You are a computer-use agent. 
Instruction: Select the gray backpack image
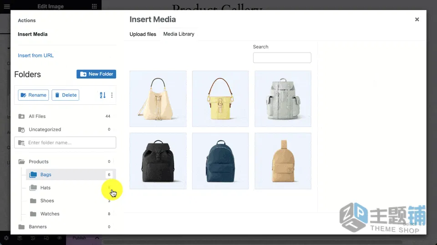pyautogui.click(x=283, y=99)
